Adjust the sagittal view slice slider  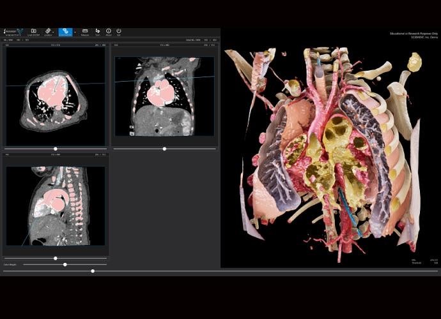pyautogui.click(x=56, y=258)
